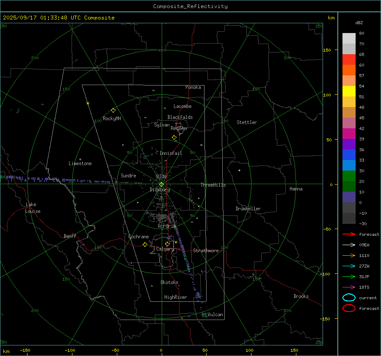Click the Composite_Reflectivity title
The width and height of the screenshot is (381, 356).
[190, 6]
